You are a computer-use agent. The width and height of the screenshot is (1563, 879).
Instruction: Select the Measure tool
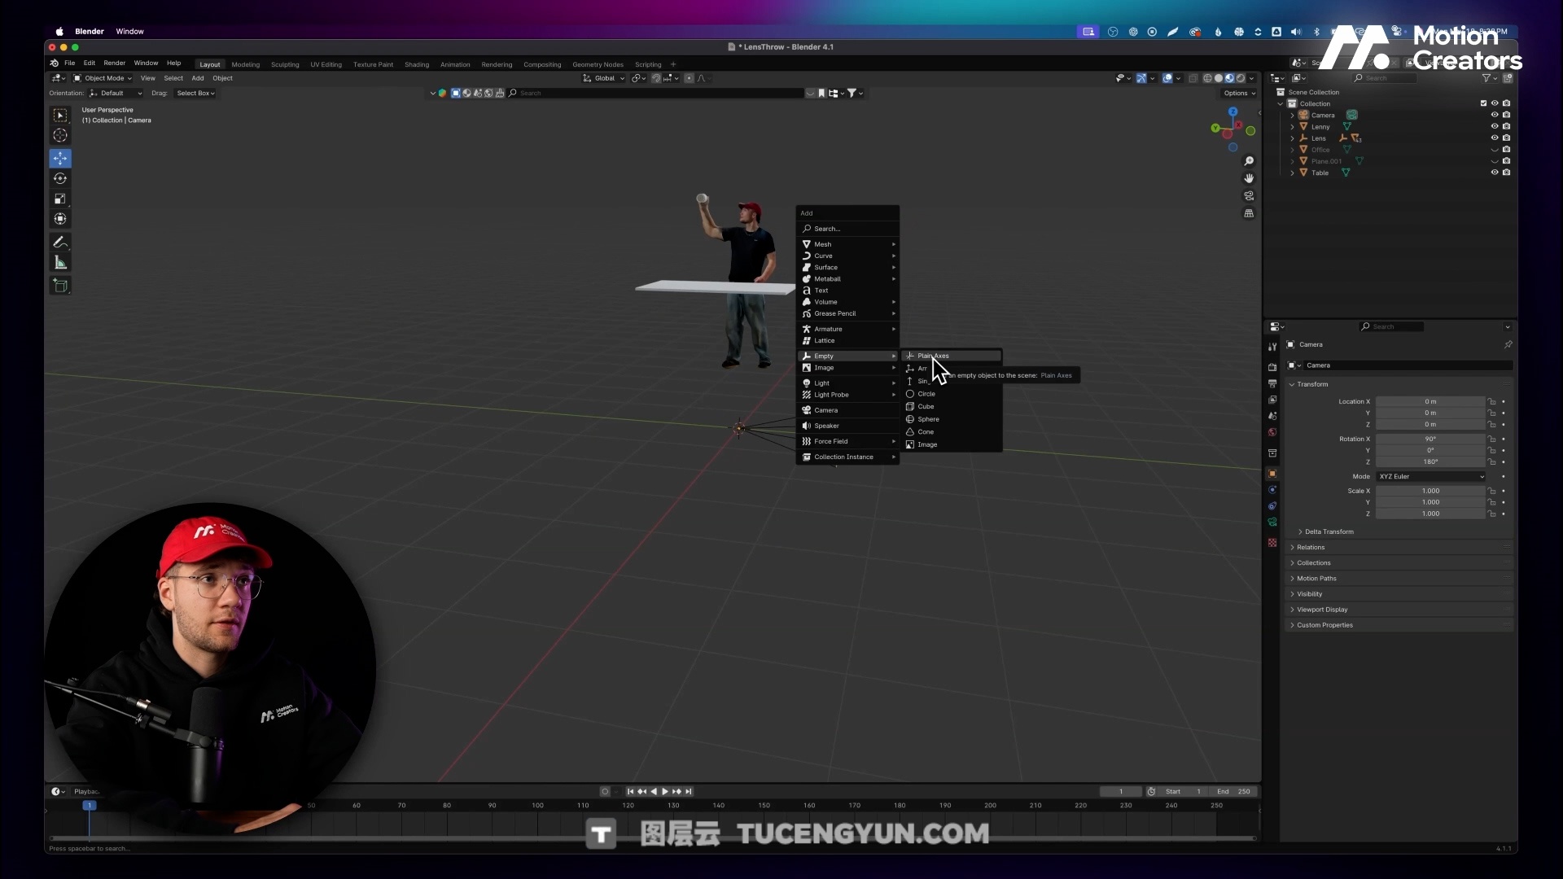tap(60, 262)
